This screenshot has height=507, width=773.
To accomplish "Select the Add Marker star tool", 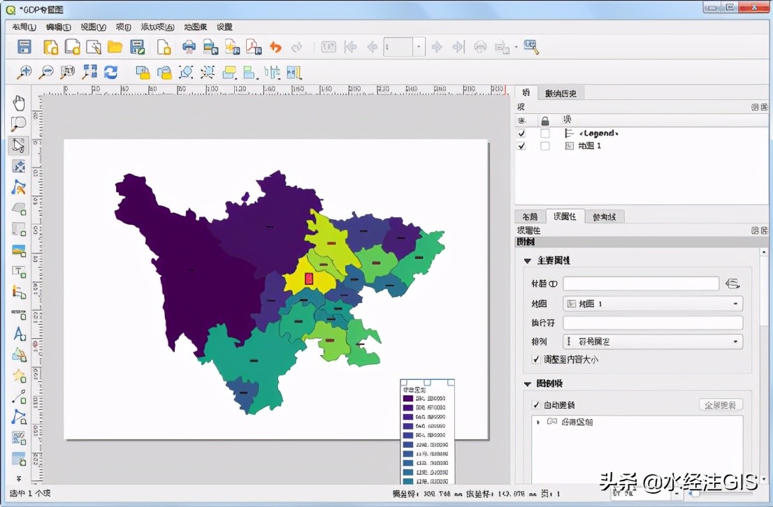I will [19, 376].
